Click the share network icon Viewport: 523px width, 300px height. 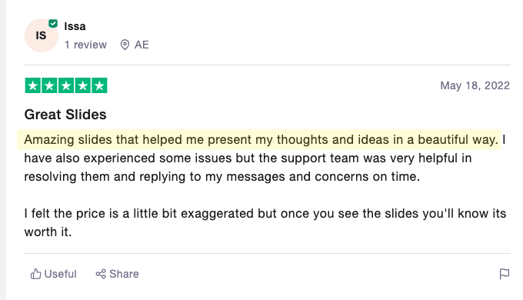101,274
